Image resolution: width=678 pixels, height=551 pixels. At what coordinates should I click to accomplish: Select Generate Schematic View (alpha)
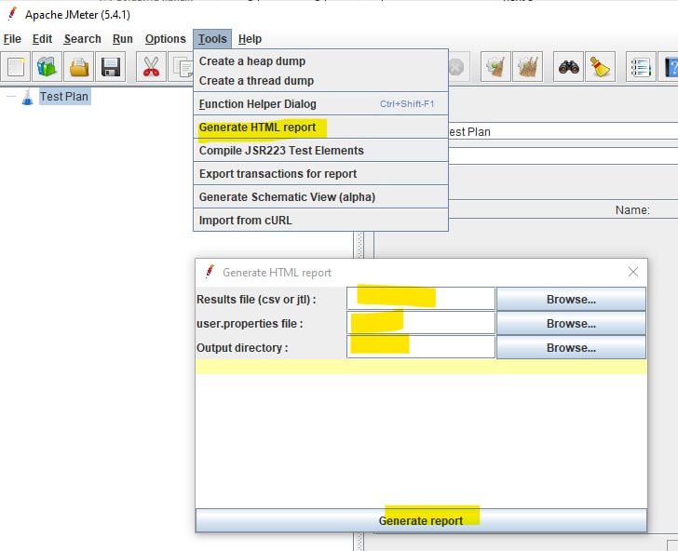coord(320,197)
